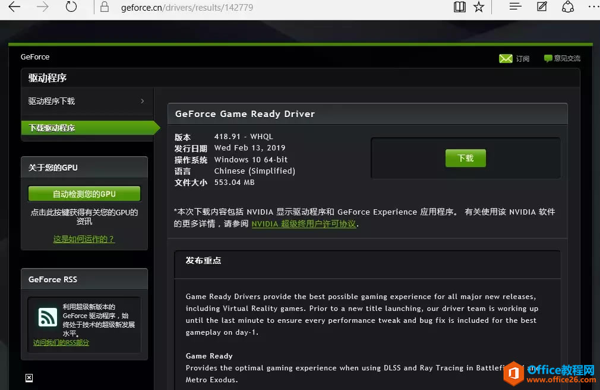Click the version value 418.91 - WHQL

(244, 136)
